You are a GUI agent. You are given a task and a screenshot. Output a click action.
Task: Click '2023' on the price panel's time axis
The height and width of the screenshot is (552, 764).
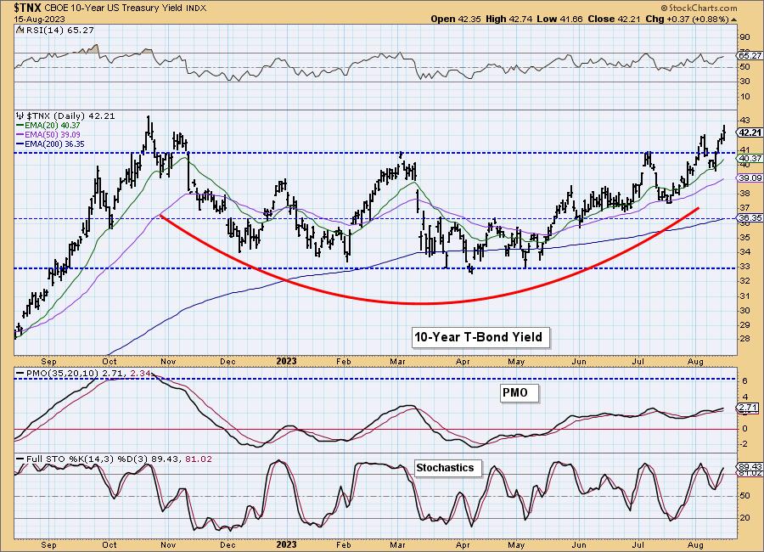click(x=286, y=361)
